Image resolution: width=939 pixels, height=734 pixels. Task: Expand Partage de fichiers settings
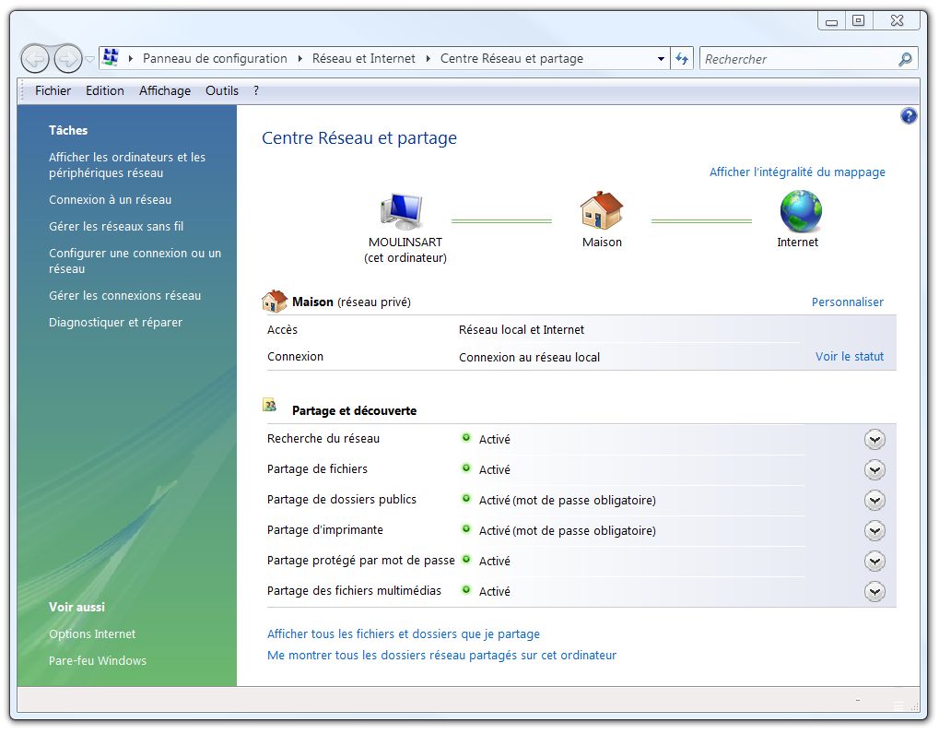point(874,470)
